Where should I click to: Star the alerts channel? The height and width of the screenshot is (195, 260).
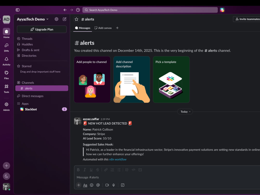76,19
